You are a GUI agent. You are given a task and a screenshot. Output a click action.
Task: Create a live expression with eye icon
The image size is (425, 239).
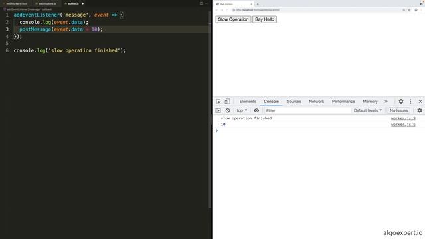[256, 110]
